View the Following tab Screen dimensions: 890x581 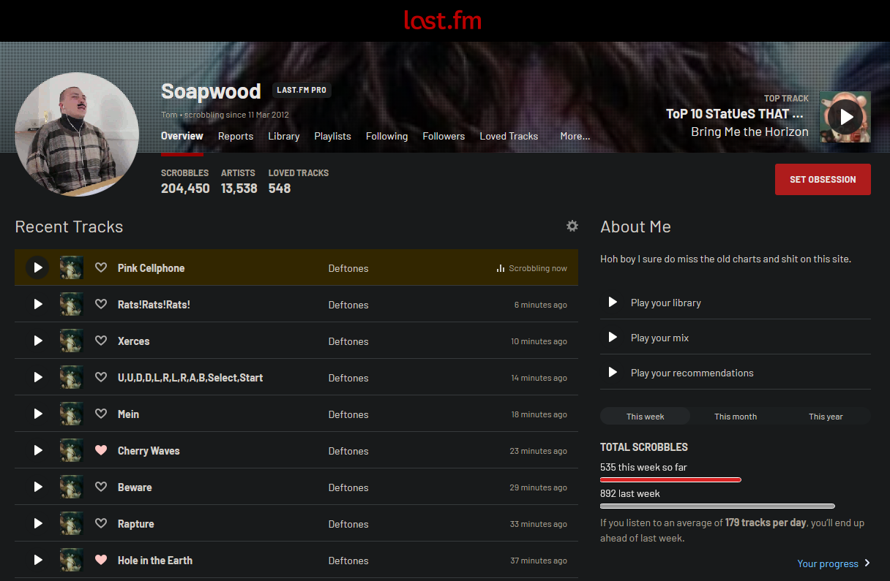click(387, 136)
